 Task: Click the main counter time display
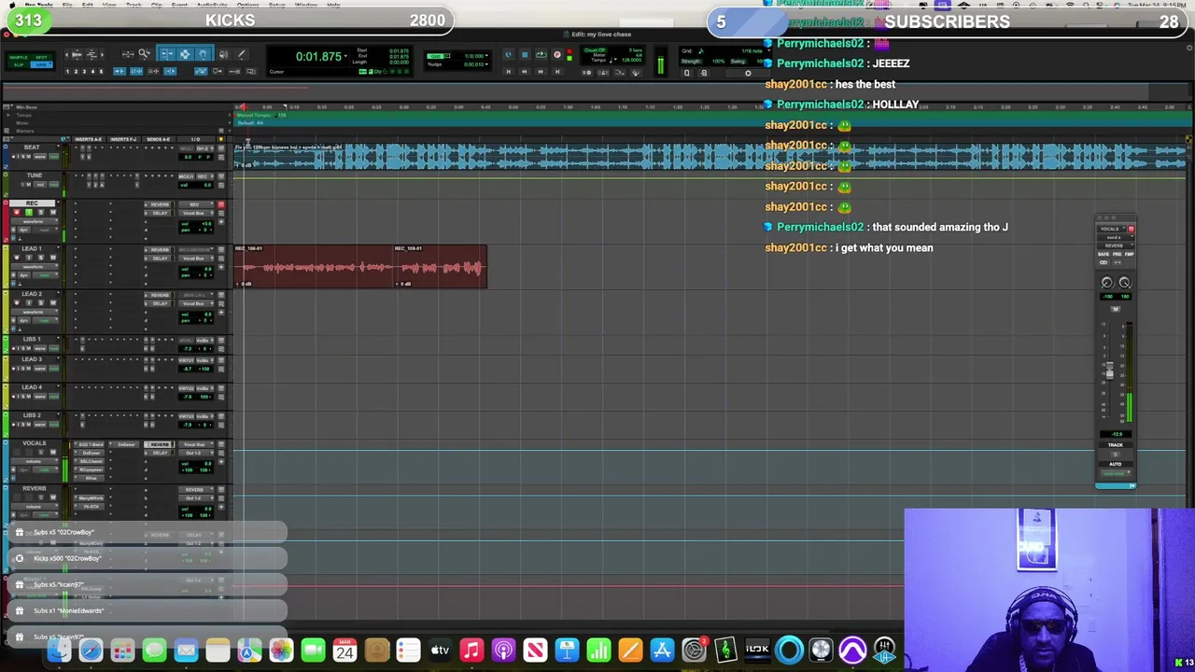(x=318, y=57)
